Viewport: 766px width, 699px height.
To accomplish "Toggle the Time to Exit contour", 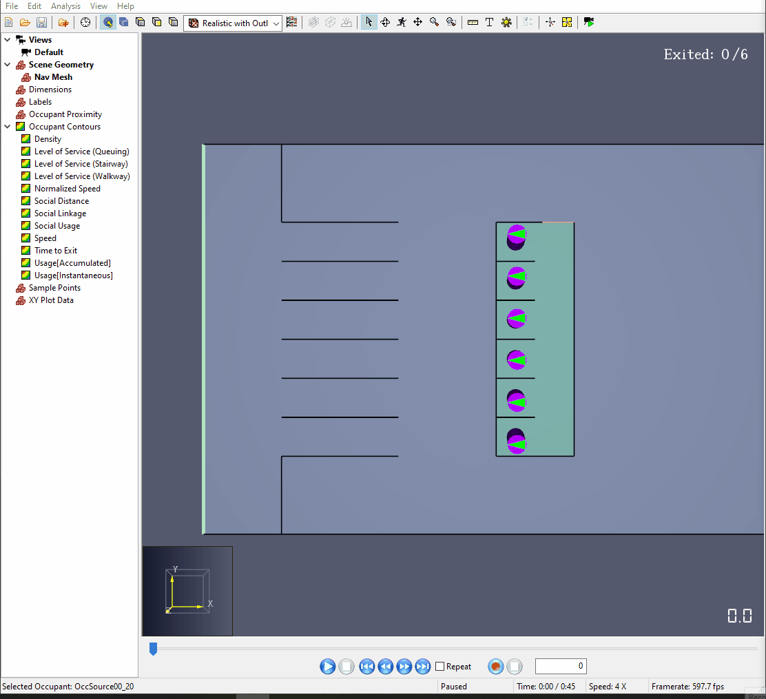I will coord(56,251).
